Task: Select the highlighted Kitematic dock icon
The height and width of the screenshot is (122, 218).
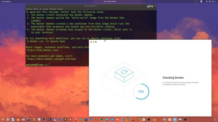Action: (x=175, y=120)
